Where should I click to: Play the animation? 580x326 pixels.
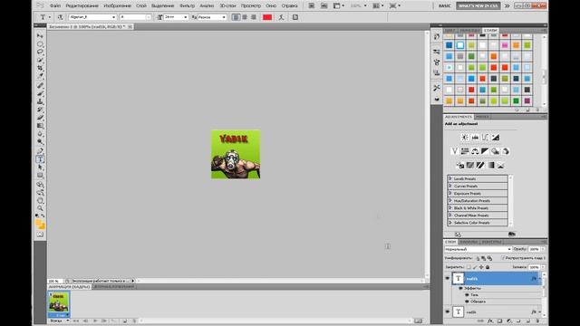click(x=95, y=321)
